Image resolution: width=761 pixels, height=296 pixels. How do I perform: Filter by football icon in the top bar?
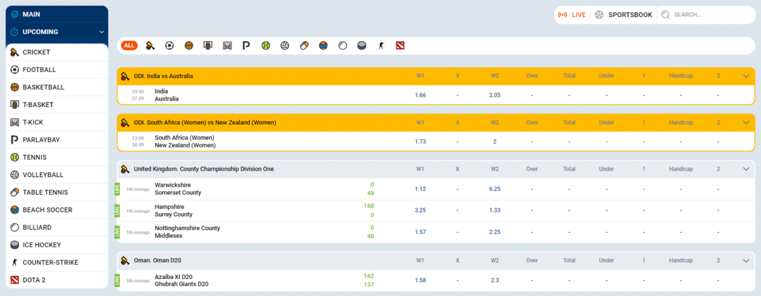pyautogui.click(x=169, y=46)
